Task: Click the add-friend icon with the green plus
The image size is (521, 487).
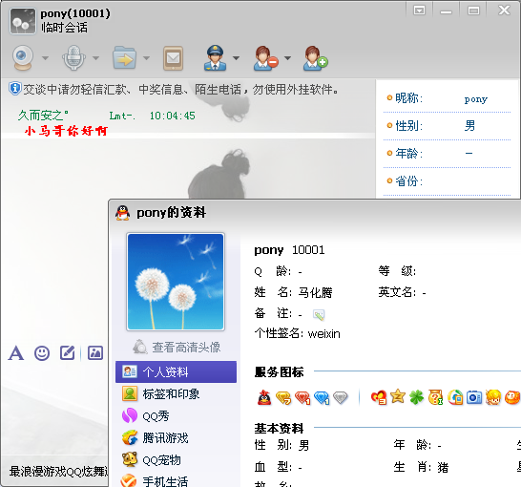Action: tap(315, 58)
